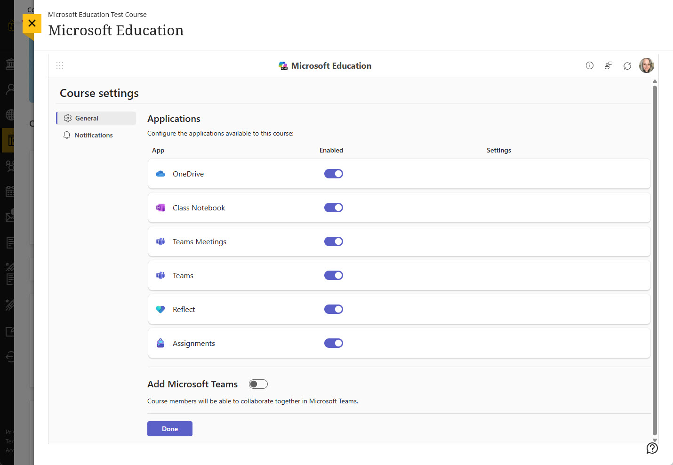Click the Class Notebook app icon
Image resolution: width=673 pixels, height=465 pixels.
pyautogui.click(x=160, y=208)
